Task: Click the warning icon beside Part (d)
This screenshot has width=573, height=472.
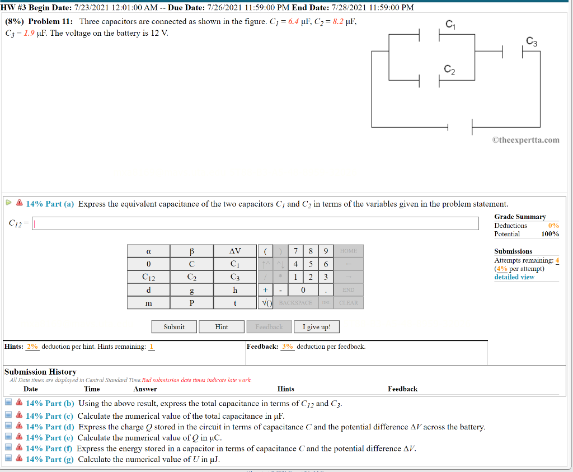Action: coord(20,426)
